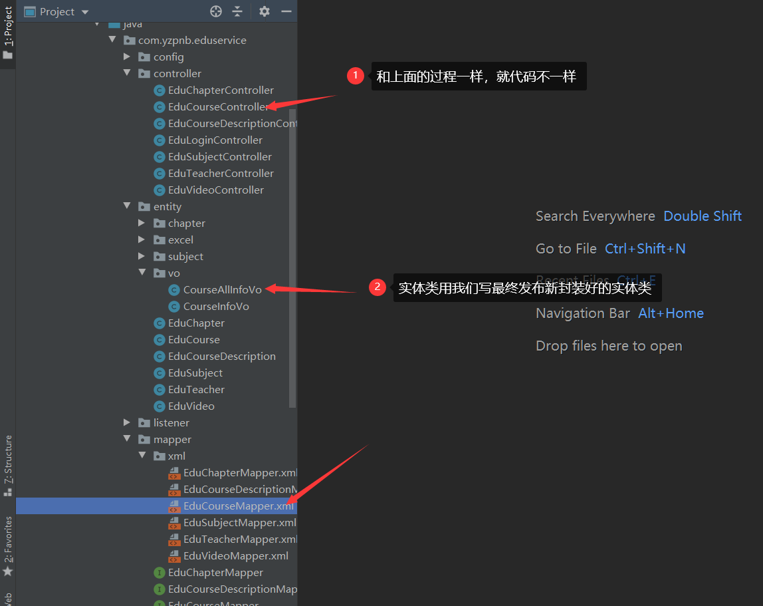Click the EduSubject class icon

159,373
